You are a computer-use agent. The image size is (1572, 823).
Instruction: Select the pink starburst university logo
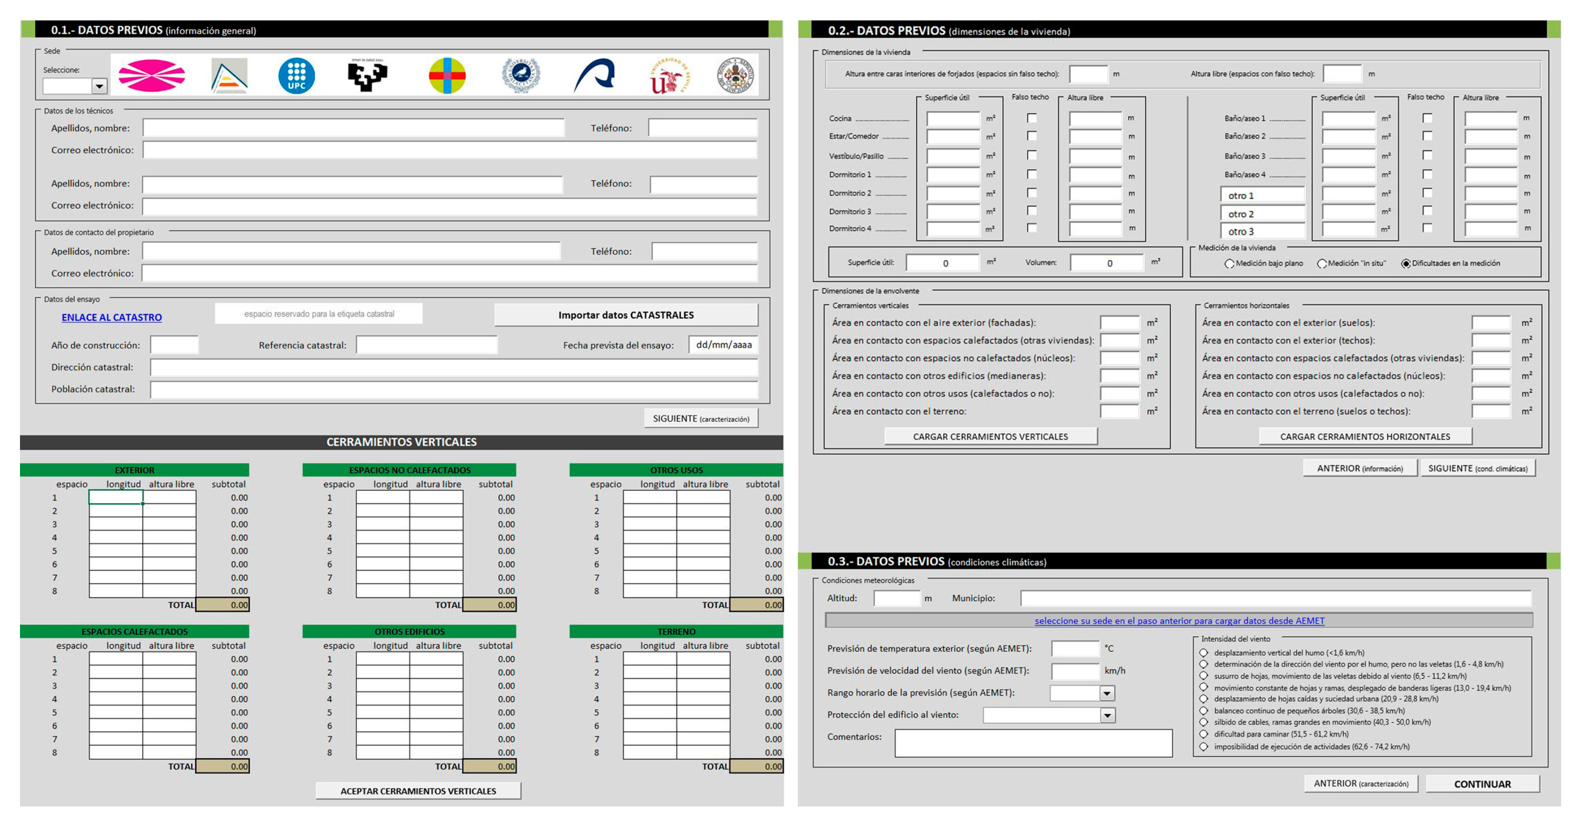(x=151, y=76)
